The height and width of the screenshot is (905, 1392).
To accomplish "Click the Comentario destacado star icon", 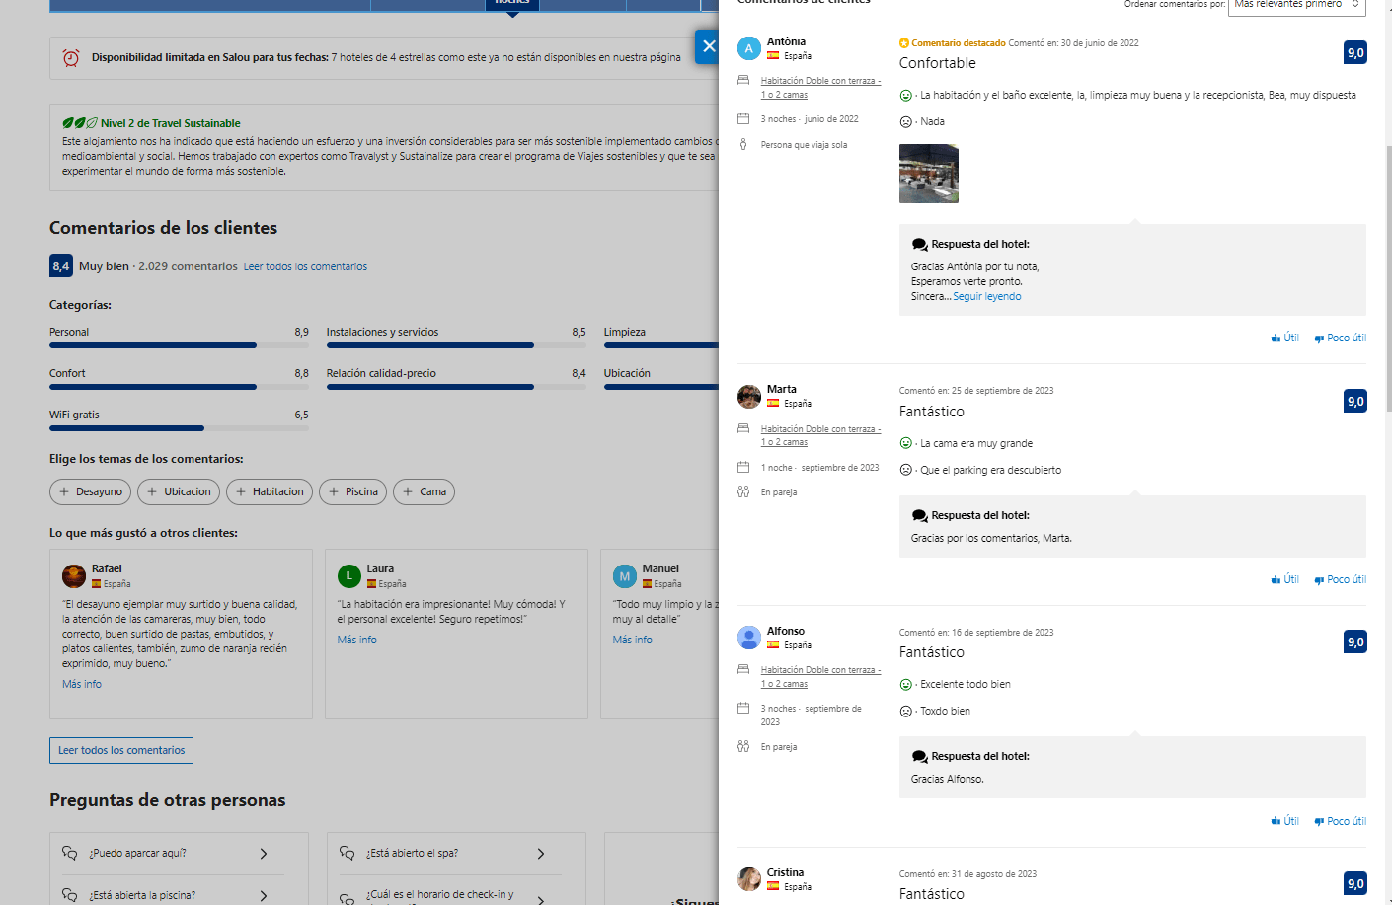I will pos(904,43).
